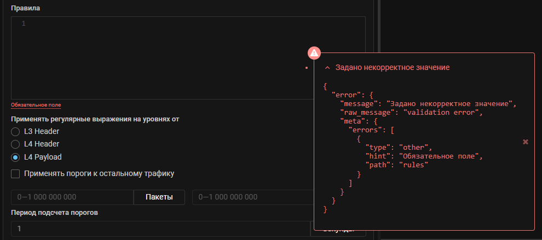Click the 'Период подсчета порогов' input field
Image resolution: width=542 pixels, height=240 pixels.
pos(160,229)
